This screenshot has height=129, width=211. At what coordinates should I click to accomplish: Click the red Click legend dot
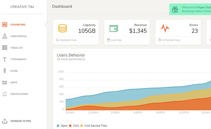tap(70, 126)
